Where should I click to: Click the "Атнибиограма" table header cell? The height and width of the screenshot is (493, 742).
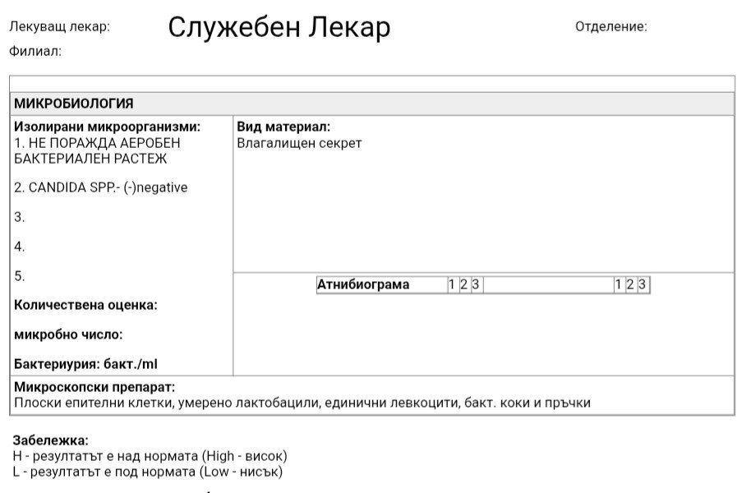(x=363, y=285)
